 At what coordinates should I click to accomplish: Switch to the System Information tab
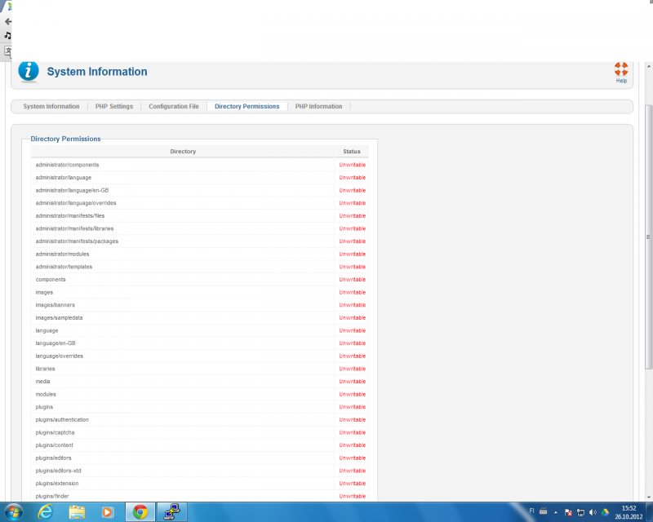[51, 107]
